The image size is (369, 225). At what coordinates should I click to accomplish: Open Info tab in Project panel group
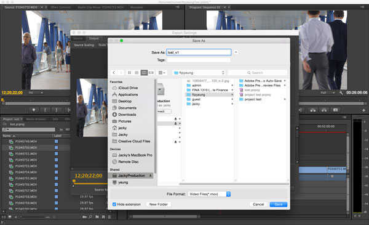[55, 119]
